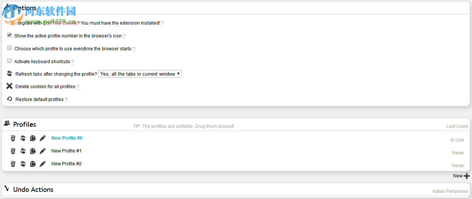Uncheck show active profile number option
Image resolution: width=472 pixels, height=199 pixels.
(x=9, y=35)
